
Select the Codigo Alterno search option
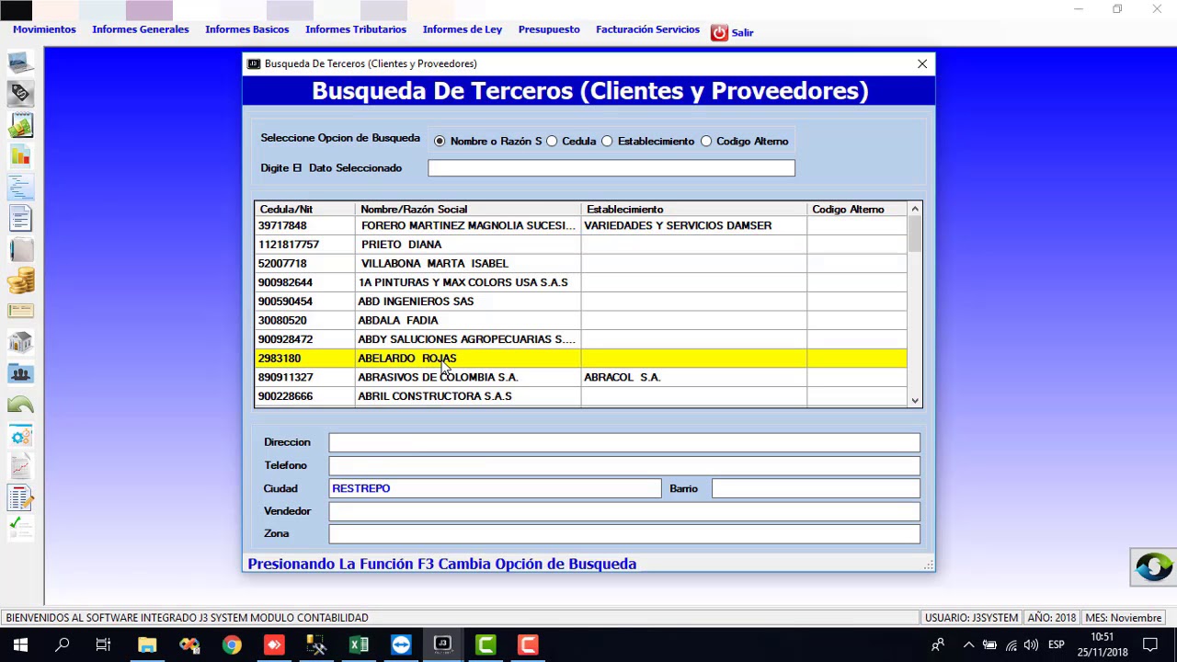[706, 142]
